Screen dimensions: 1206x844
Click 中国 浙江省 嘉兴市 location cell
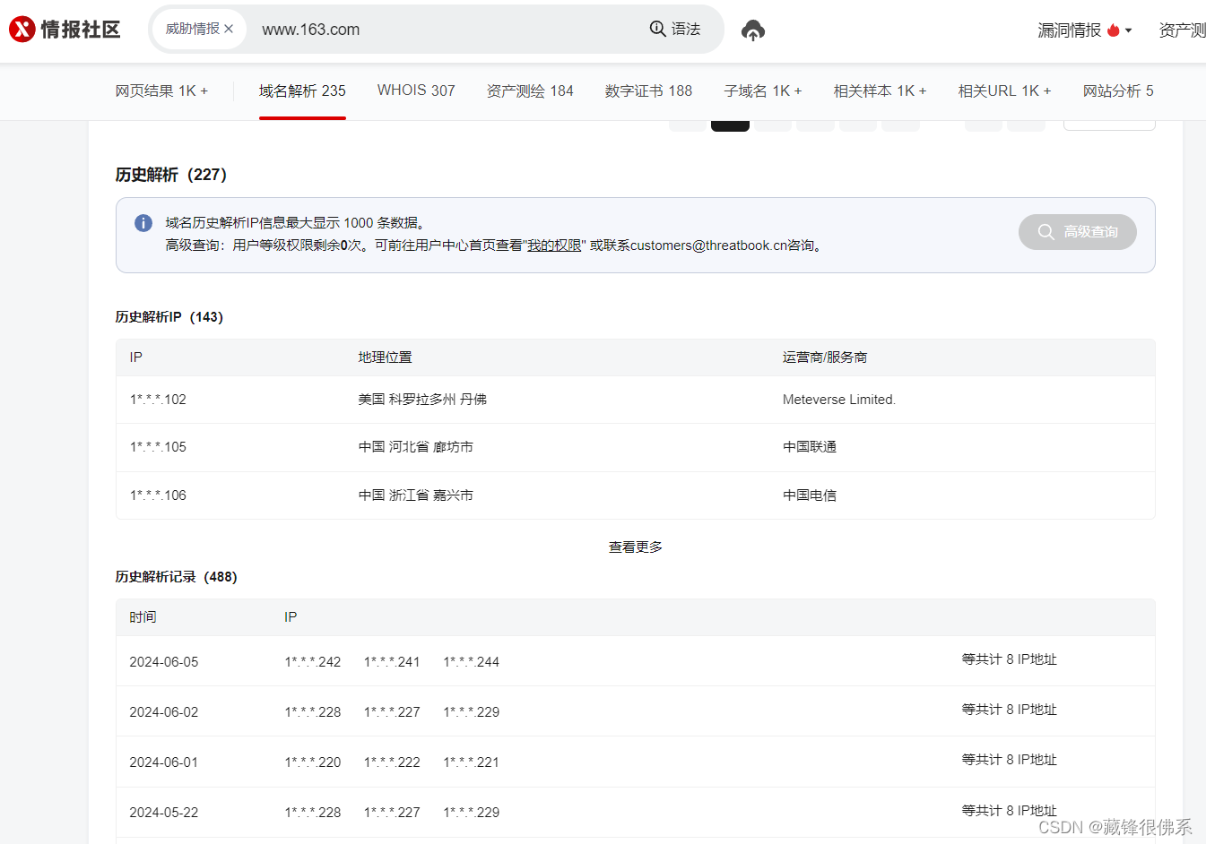pyautogui.click(x=416, y=495)
